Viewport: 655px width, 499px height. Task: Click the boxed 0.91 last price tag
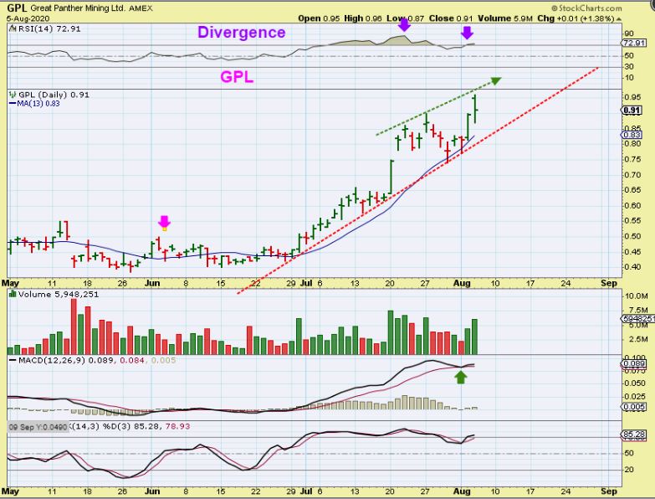632,111
